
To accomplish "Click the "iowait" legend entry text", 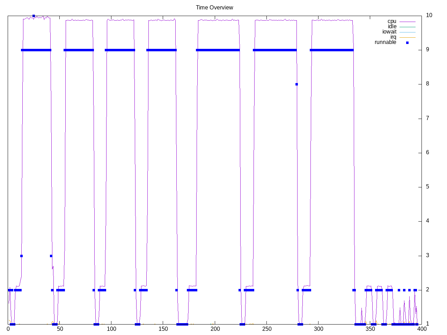I will pyautogui.click(x=389, y=32).
